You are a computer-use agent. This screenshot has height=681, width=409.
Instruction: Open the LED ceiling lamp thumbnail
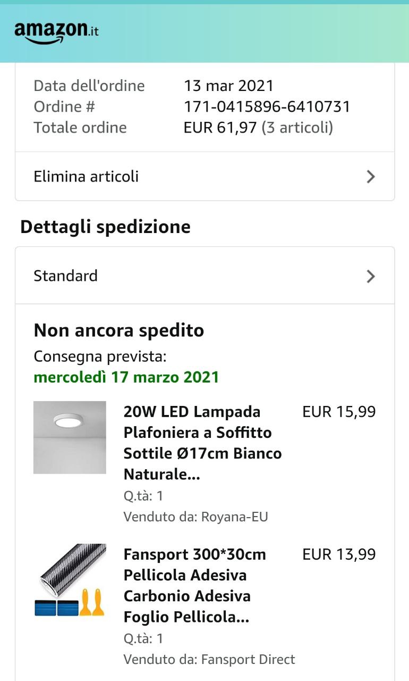pyautogui.click(x=70, y=437)
